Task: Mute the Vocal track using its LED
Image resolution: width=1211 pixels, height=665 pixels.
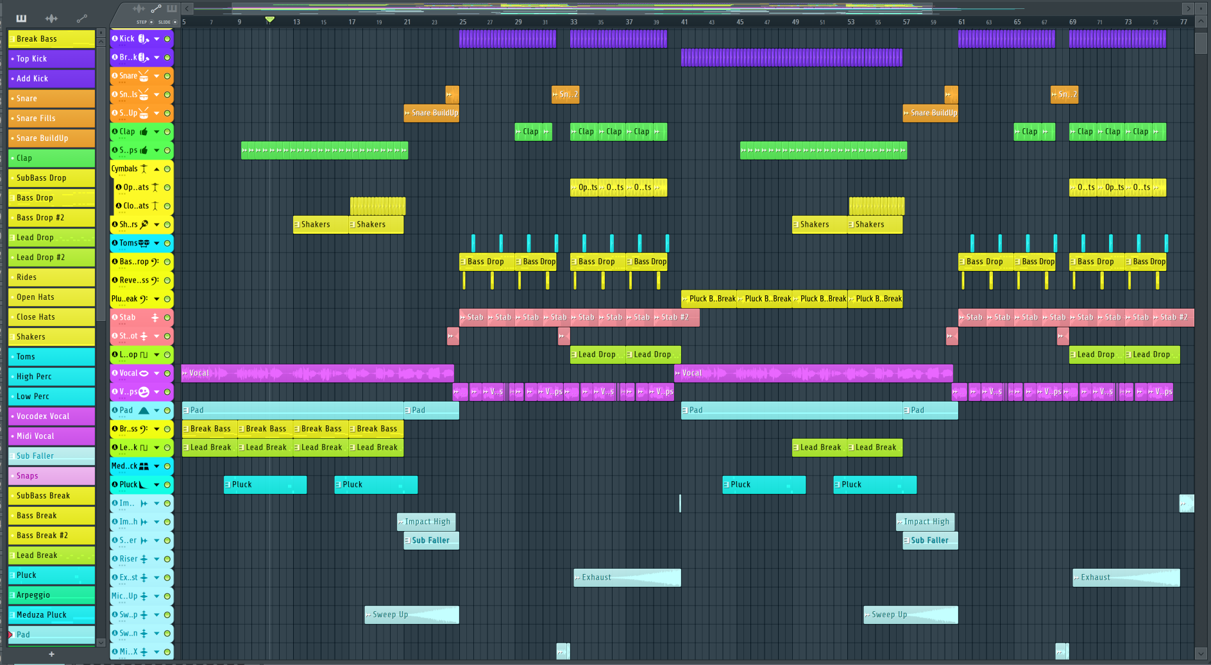Action: pos(167,373)
